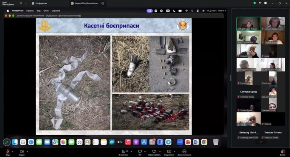Open Wi-Fi status in the macOS menu bar
290x157 pixels.
tap(187, 11)
